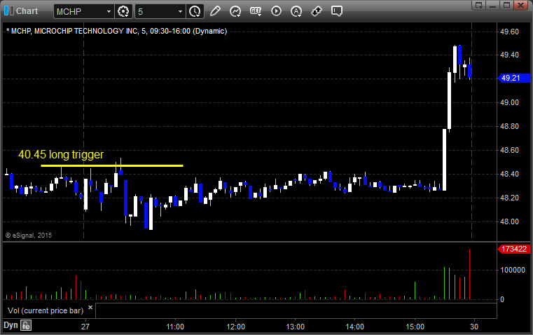Click the 15:00 time axis label
Screen dimensions: 533x335
click(415, 327)
